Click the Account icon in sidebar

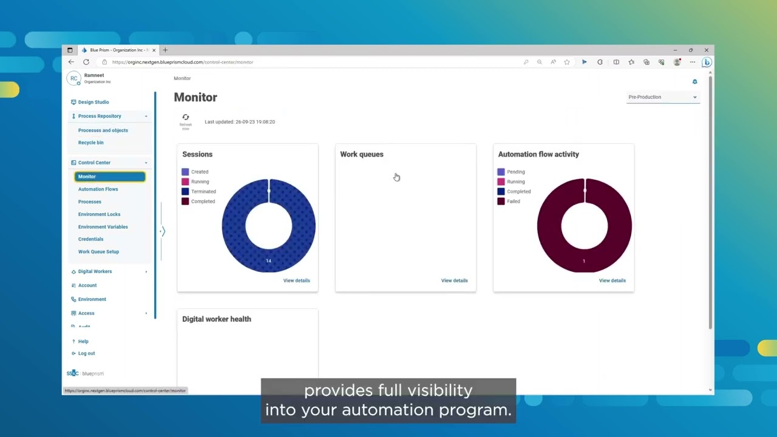[73, 285]
